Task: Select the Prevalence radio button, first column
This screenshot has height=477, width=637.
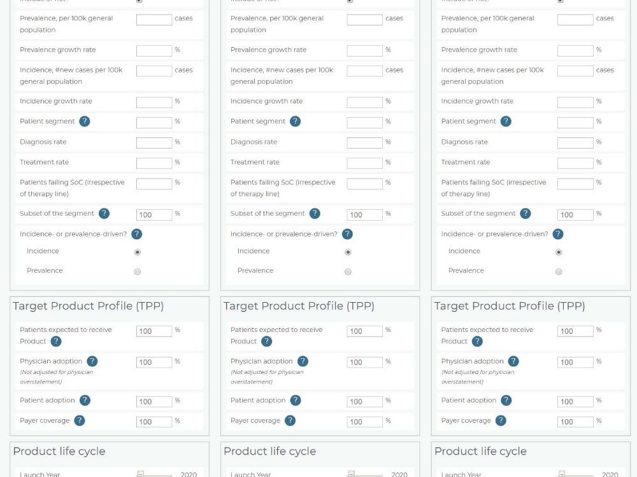Action: pos(137,272)
